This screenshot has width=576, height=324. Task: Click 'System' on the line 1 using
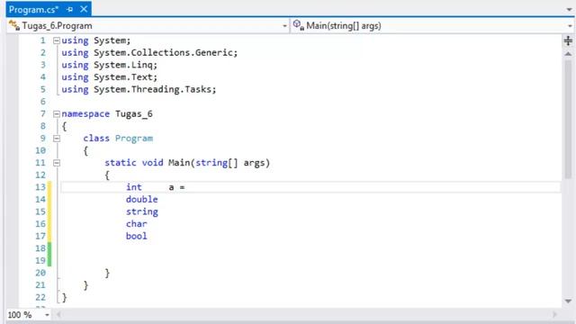click(110, 40)
